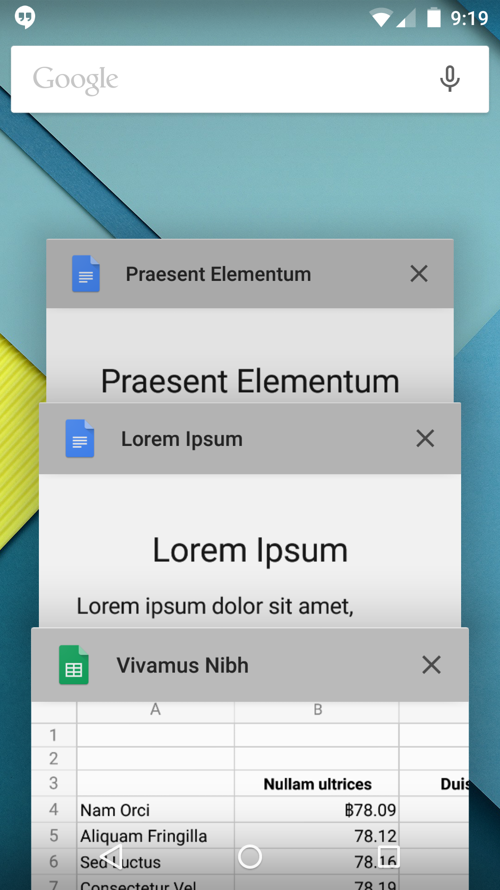
Task: Dismiss the Lorem Ipsum card
Action: (425, 439)
